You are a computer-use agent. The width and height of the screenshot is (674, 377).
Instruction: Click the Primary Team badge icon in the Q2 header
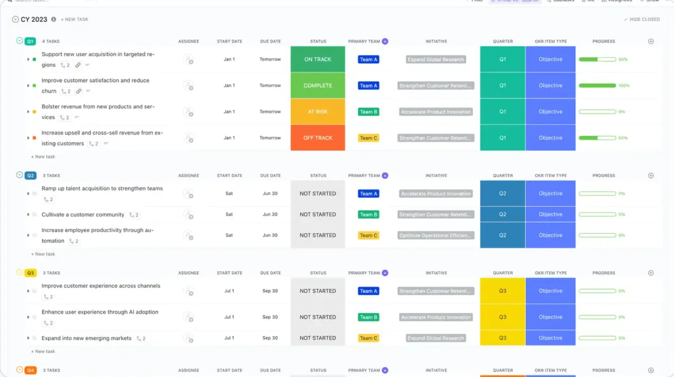pos(385,175)
